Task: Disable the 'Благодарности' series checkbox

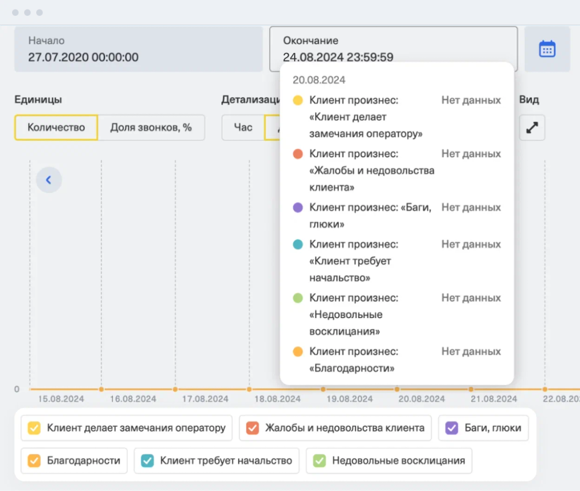Action: pyautogui.click(x=34, y=461)
